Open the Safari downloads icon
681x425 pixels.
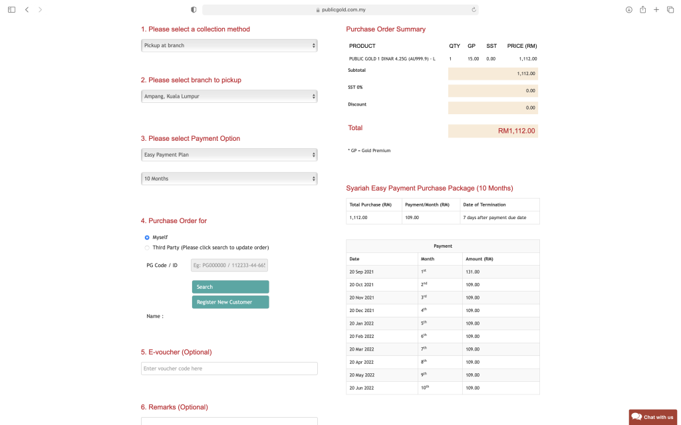pyautogui.click(x=629, y=10)
